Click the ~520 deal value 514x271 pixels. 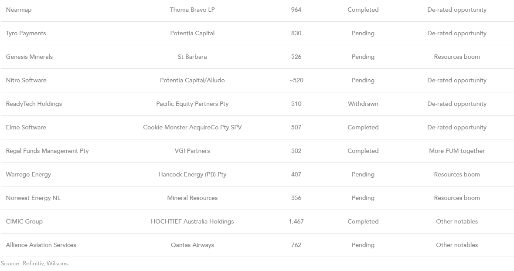coord(296,80)
